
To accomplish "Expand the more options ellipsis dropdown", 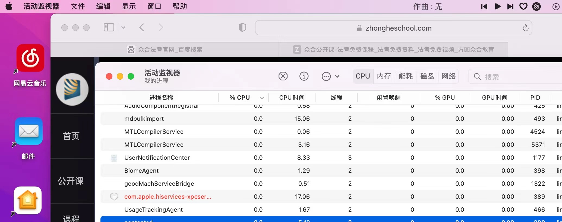I will pos(330,76).
